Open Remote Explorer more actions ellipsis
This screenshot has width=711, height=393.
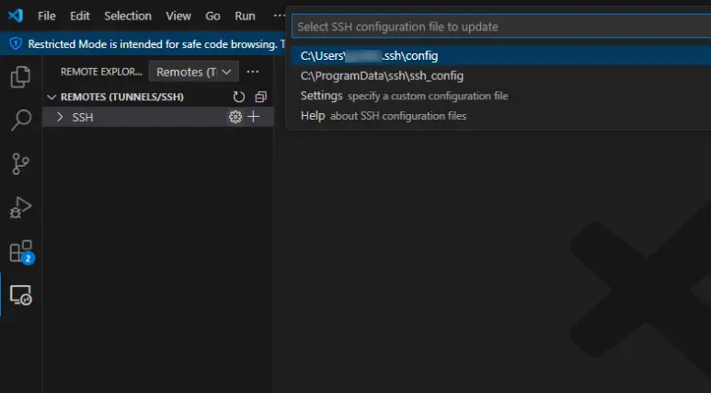click(x=253, y=72)
